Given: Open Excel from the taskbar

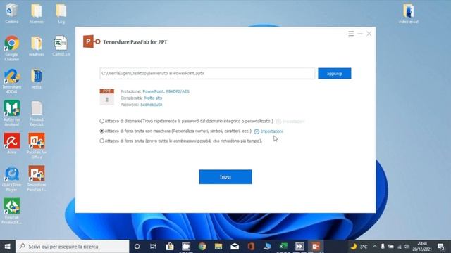Looking at the screenshot, I should (x=283, y=247).
